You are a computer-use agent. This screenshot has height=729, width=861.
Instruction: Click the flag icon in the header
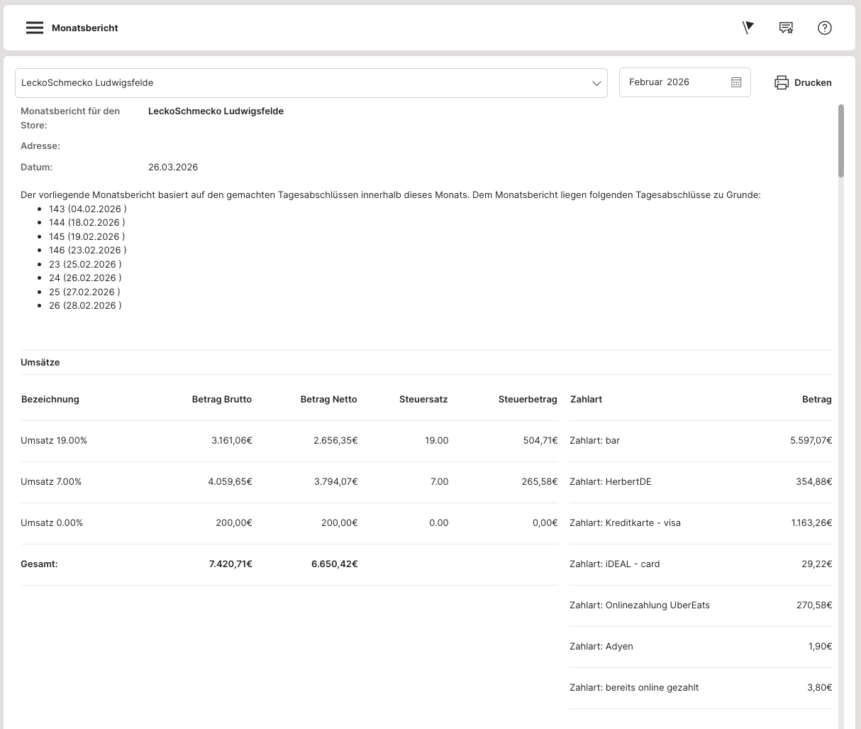click(x=748, y=28)
